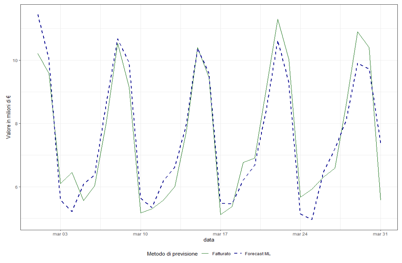Click the y-axis tick label 8
This screenshot has width=402, height=263.
15,124
